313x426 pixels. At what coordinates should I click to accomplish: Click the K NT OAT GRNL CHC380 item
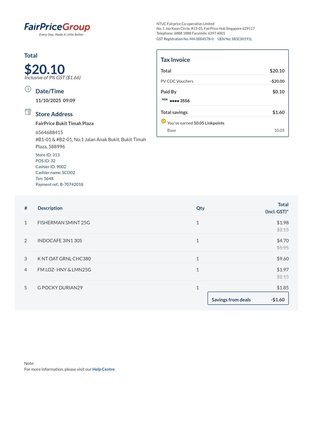[64, 259]
